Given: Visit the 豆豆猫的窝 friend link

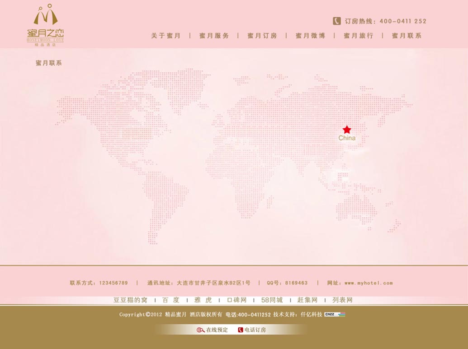Looking at the screenshot, I should coord(130,300).
